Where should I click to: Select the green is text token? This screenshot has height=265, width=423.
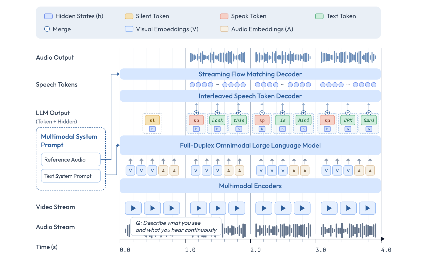(x=283, y=120)
